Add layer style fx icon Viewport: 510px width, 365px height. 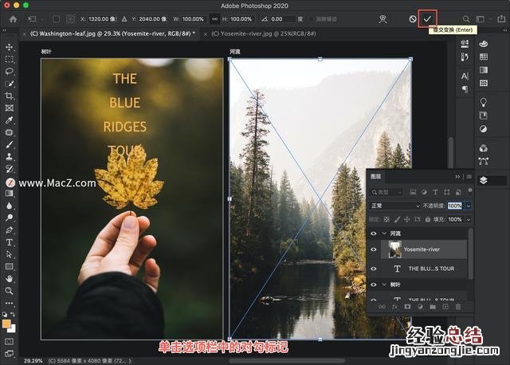[x=394, y=307]
